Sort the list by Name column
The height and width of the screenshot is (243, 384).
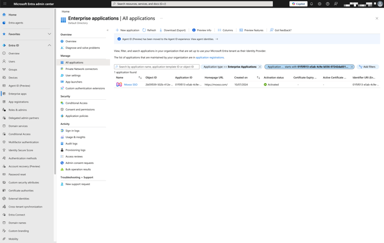[x=140, y=77]
